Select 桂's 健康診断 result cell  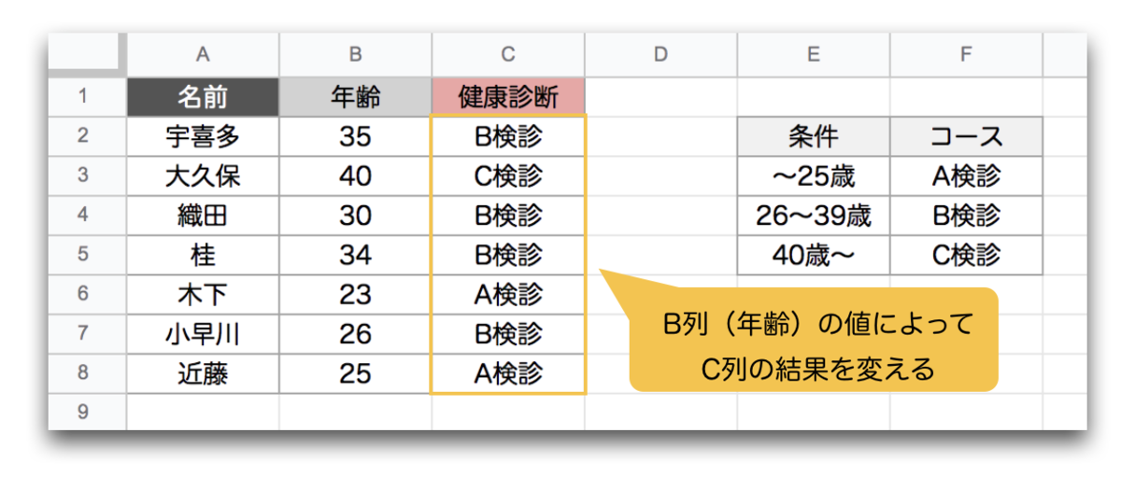coord(509,255)
